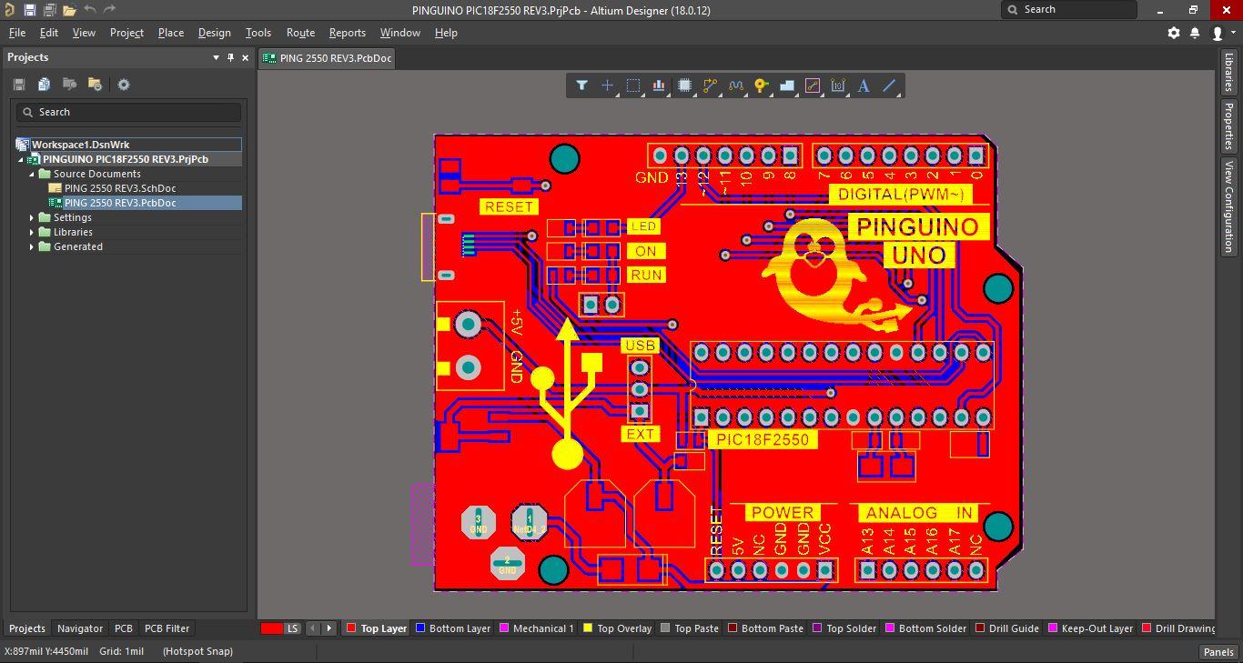Select the place via tool

pyautogui.click(x=761, y=85)
